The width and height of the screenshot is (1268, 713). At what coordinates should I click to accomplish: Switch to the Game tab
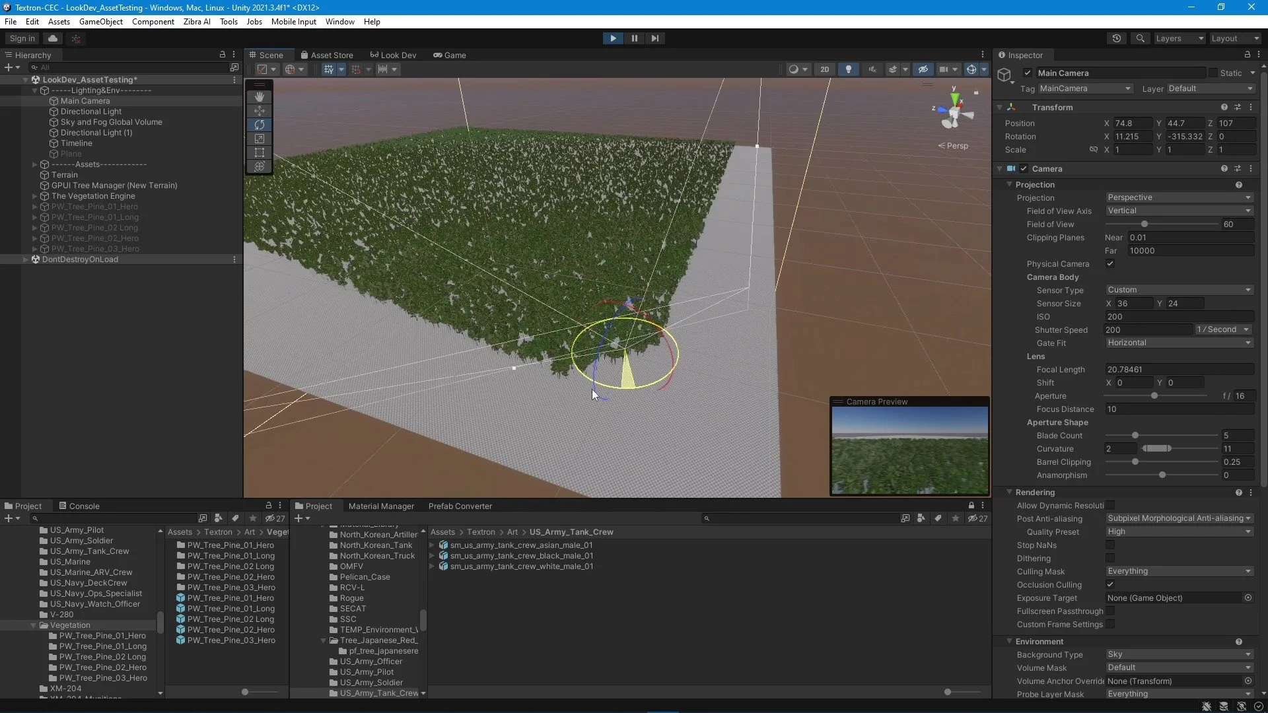(450, 55)
